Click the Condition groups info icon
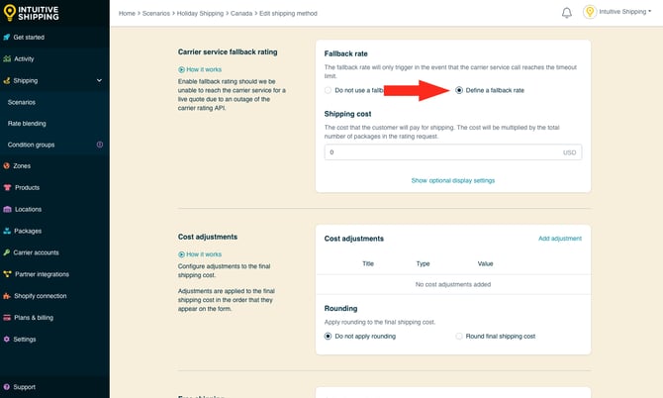The width and height of the screenshot is (663, 398). point(99,145)
